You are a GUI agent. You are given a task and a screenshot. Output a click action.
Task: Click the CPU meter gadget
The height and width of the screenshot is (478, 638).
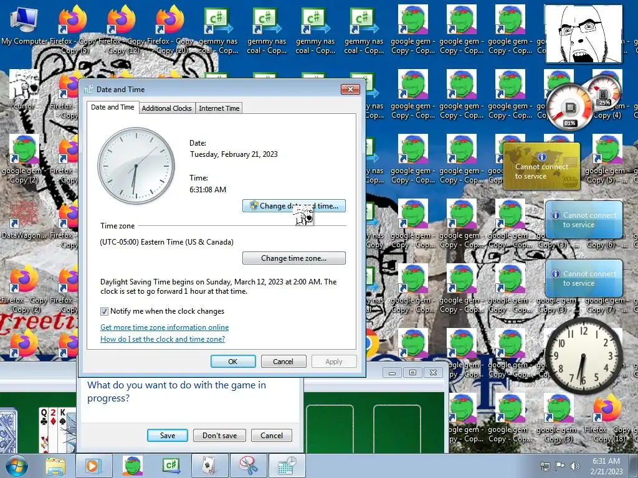[569, 107]
